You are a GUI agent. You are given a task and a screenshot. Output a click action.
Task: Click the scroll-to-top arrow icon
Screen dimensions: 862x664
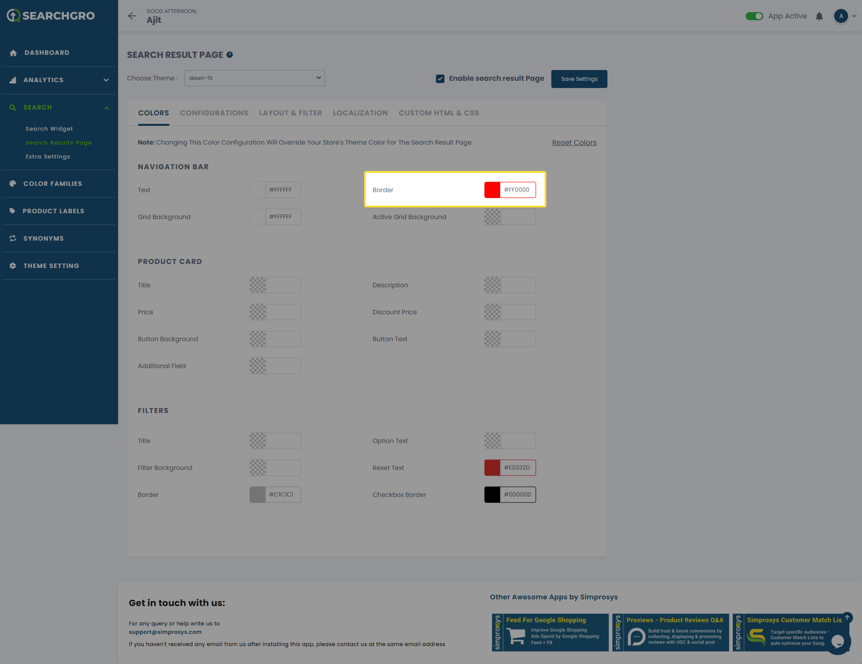coord(847,617)
